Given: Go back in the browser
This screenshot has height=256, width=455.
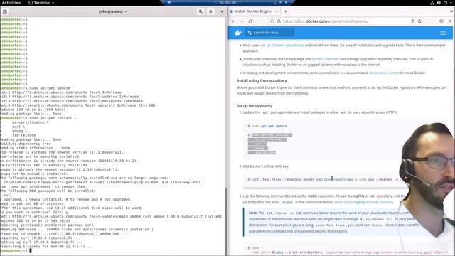Looking at the screenshot, I should coord(233,21).
